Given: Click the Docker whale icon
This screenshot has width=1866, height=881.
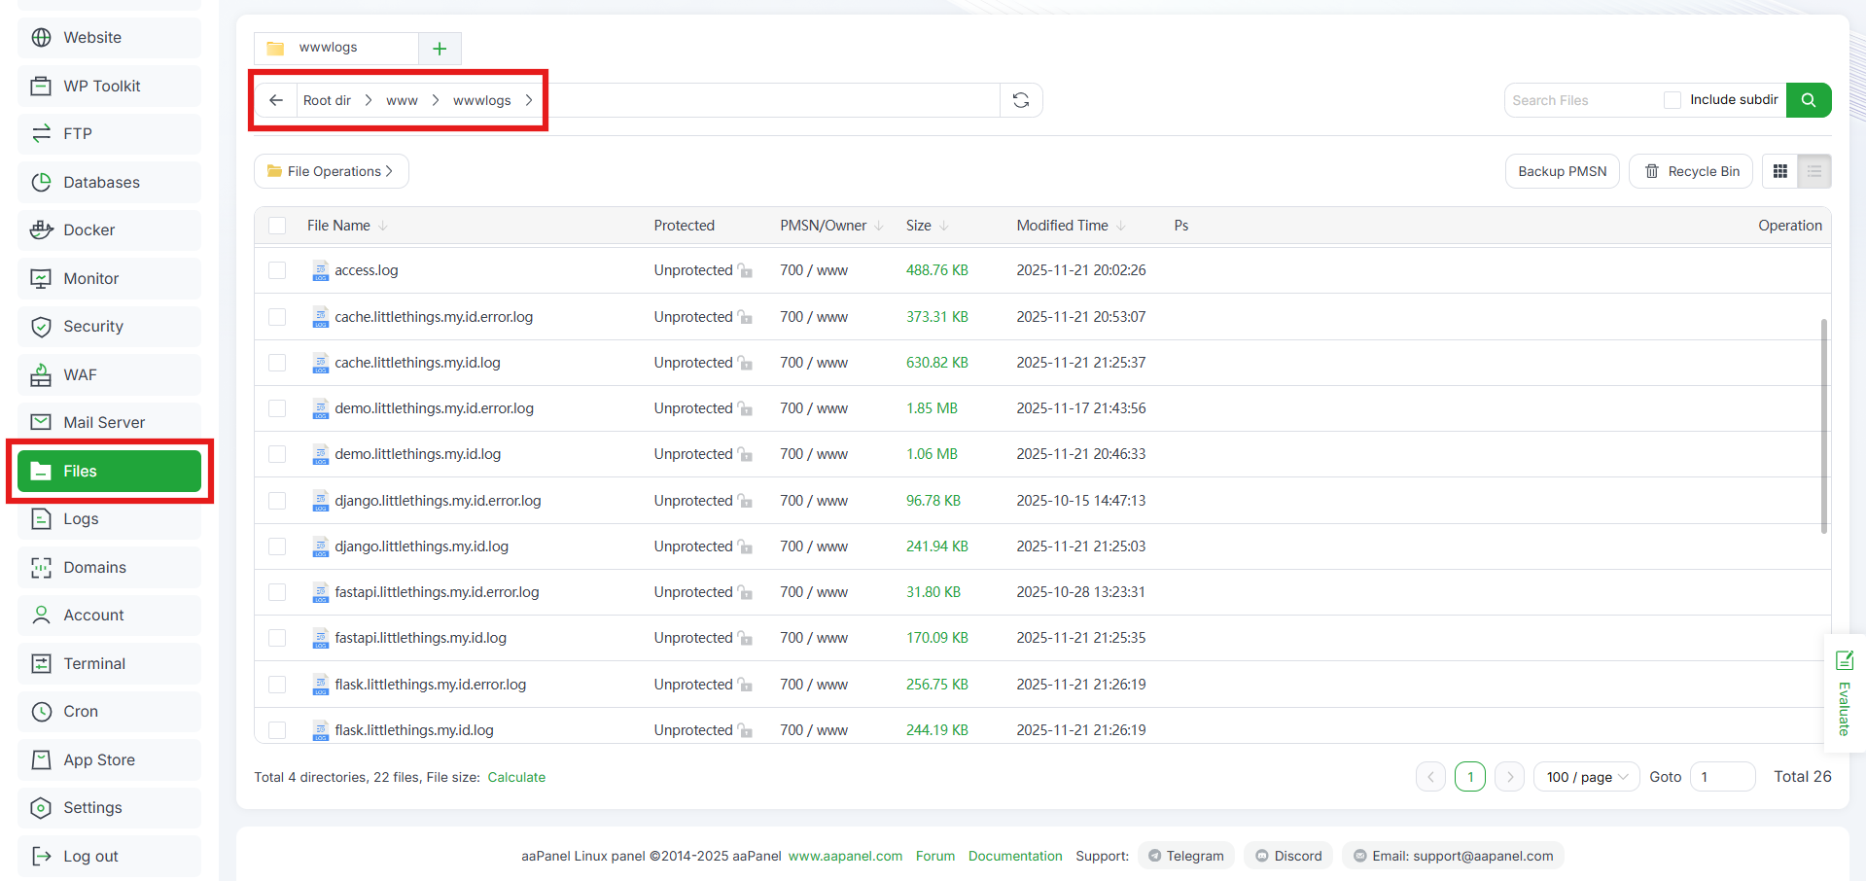Looking at the screenshot, I should [41, 230].
